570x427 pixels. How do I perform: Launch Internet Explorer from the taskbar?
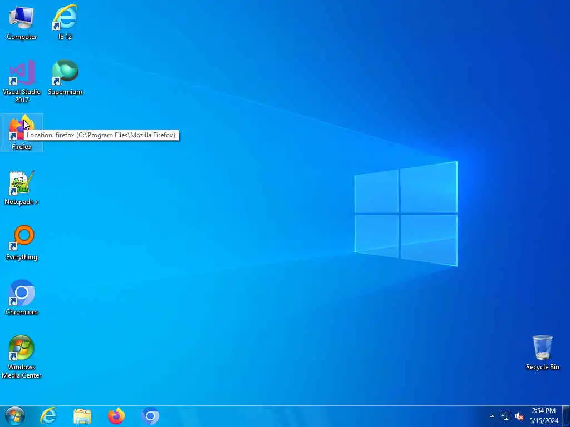click(x=48, y=416)
